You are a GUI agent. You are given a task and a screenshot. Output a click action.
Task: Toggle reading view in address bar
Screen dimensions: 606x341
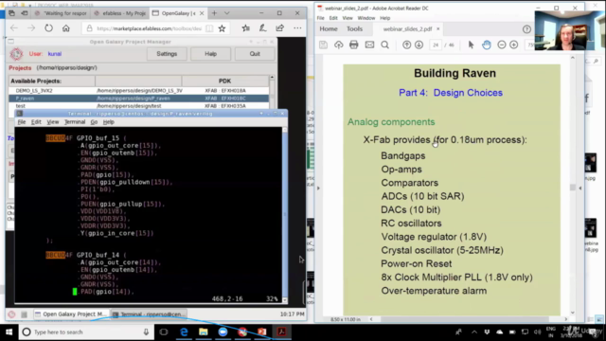(x=209, y=28)
